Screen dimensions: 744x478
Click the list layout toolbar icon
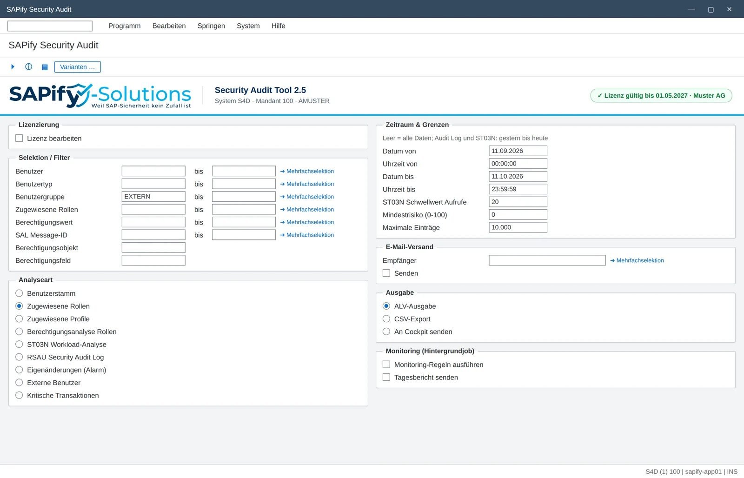tap(45, 67)
